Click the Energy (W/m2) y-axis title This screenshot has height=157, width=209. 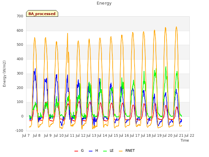click(x=4, y=74)
